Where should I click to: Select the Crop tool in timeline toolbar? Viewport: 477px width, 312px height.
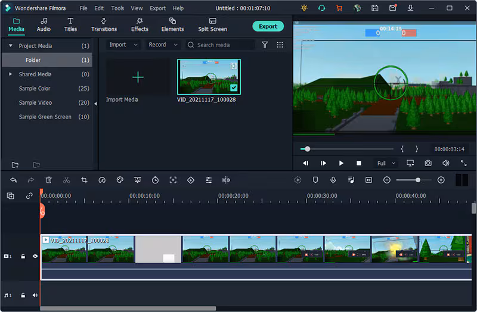(84, 180)
